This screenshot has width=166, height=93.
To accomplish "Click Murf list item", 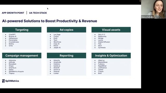I will pos(100,46).
